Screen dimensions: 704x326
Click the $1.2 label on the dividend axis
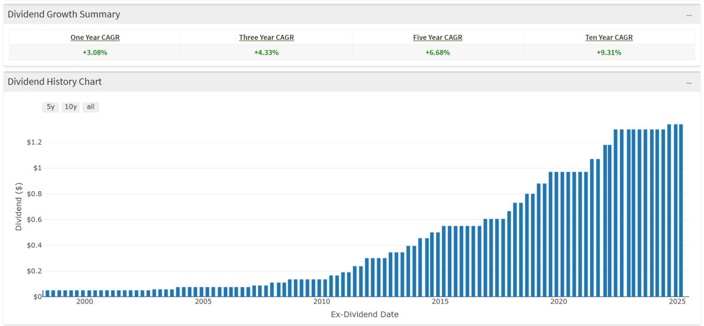(34, 142)
